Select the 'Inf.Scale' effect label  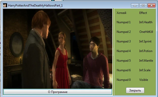pyautogui.click(x=145, y=70)
